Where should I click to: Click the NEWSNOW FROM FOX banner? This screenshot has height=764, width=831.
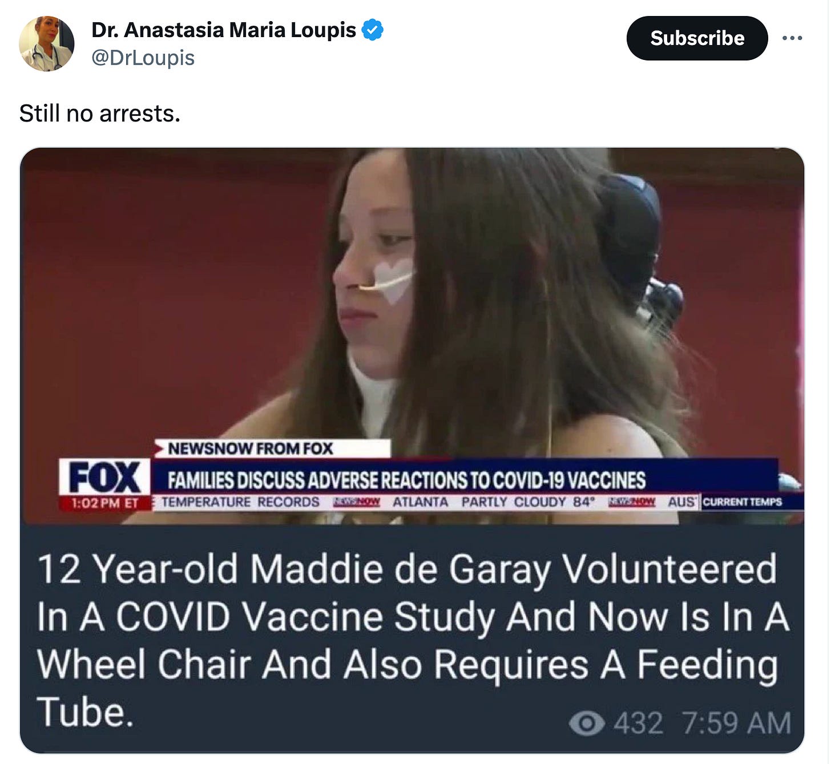point(273,448)
